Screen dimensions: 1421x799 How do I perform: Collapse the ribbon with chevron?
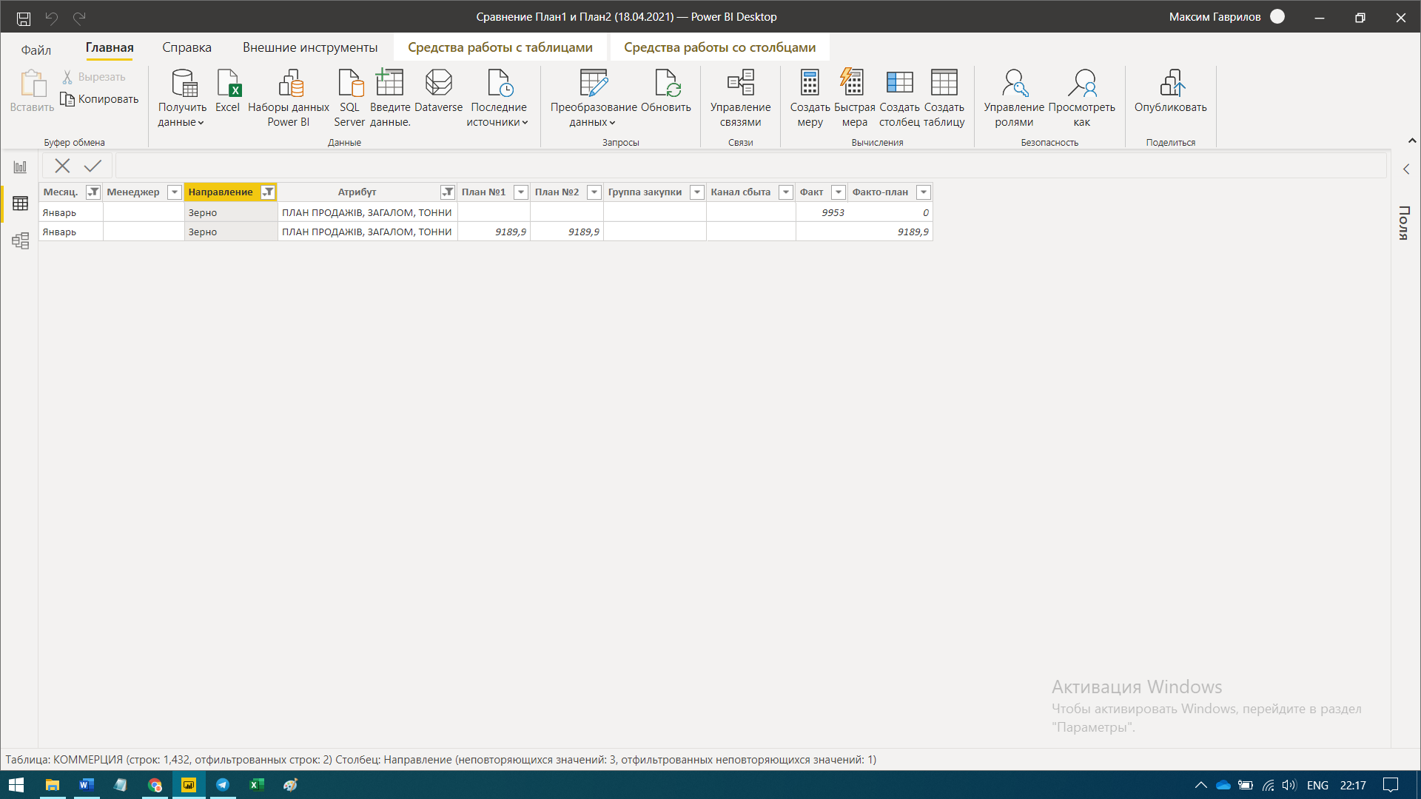click(1412, 141)
